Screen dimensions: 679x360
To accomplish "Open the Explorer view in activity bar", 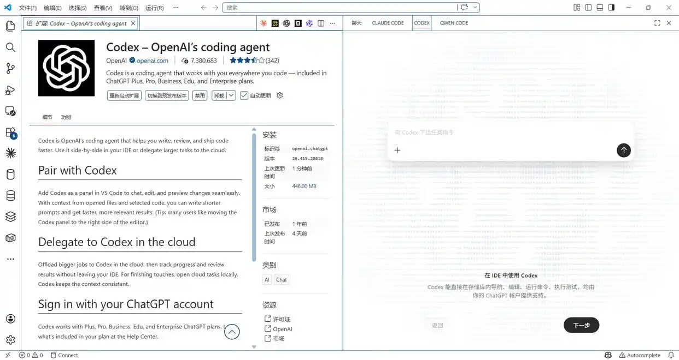I will point(10,26).
